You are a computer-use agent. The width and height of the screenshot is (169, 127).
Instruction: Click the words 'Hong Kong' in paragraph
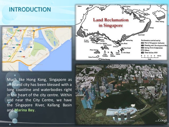(x=37, y=80)
